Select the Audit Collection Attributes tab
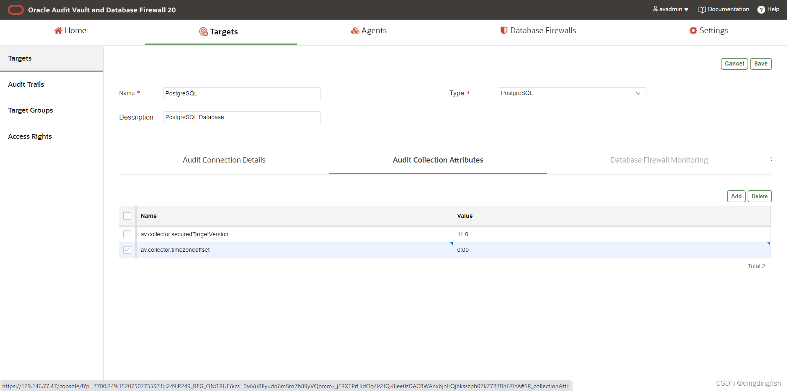The width and height of the screenshot is (787, 391). coord(438,160)
